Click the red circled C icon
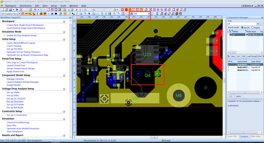The height and width of the screenshot is (143, 264). [x=134, y=10]
